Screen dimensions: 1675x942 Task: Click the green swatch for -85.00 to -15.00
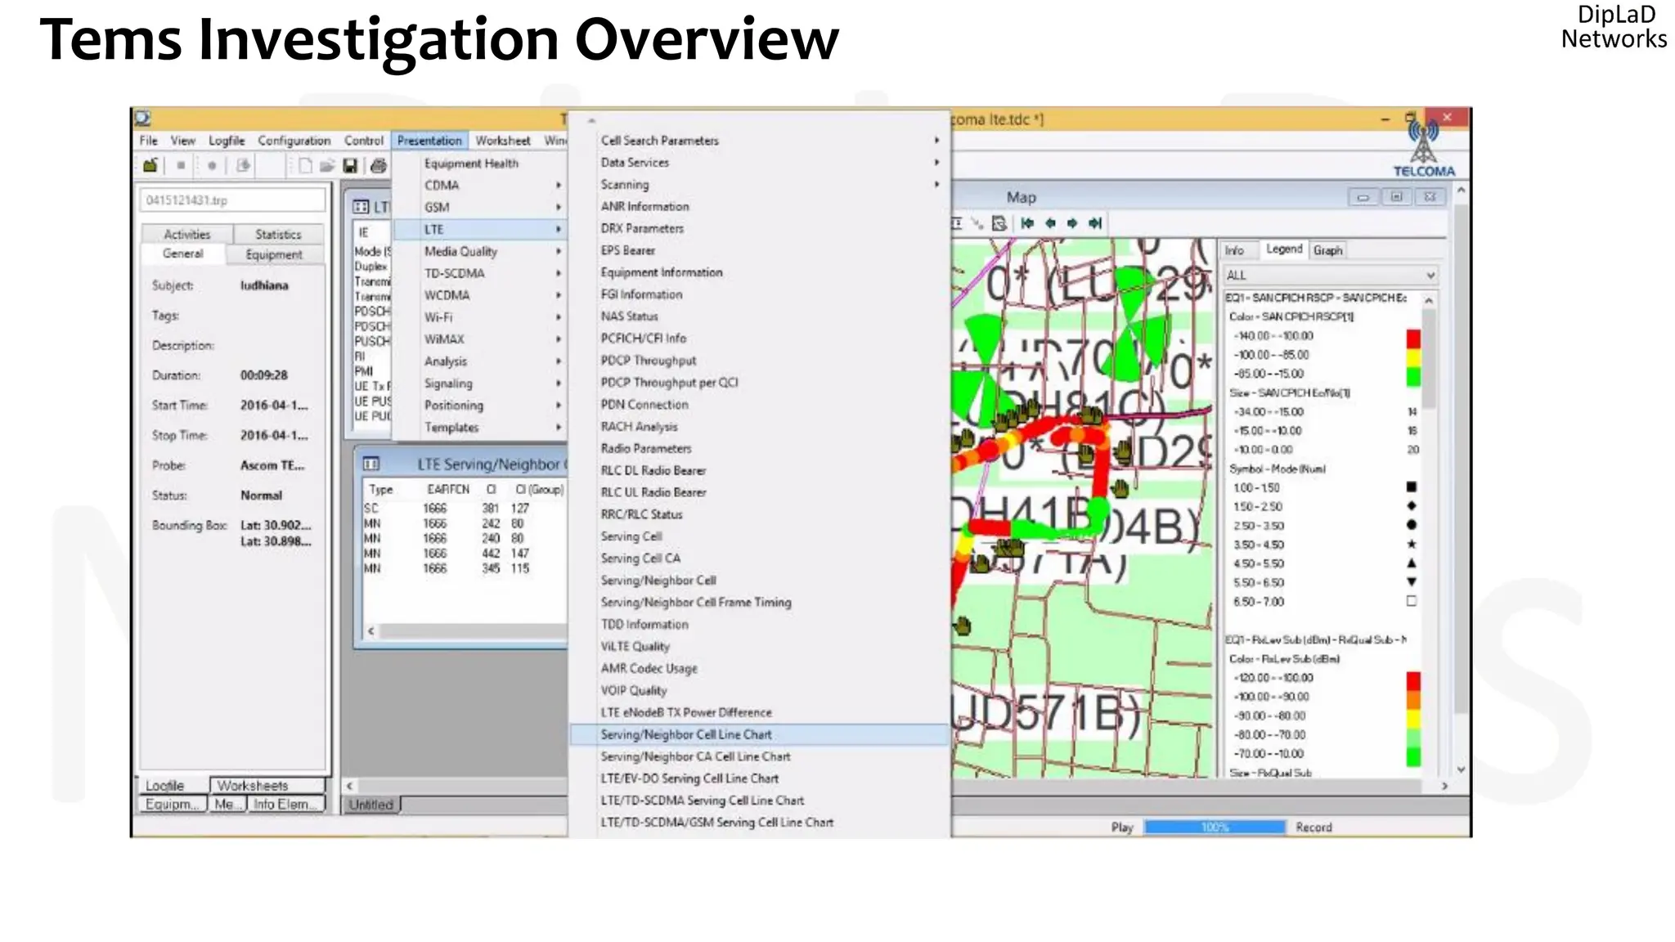(x=1413, y=377)
